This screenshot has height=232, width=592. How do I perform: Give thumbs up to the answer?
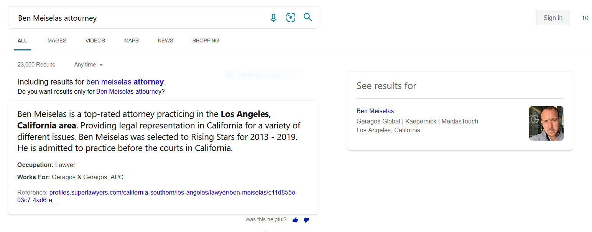point(295,220)
